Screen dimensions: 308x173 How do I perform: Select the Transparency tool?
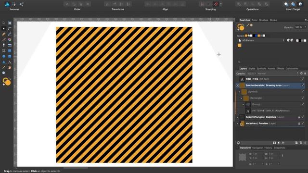pos(3,45)
